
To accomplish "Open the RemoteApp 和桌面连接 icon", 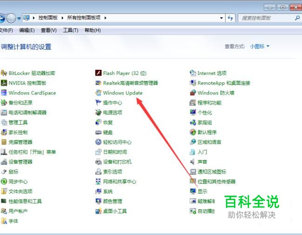I will 193,83.
